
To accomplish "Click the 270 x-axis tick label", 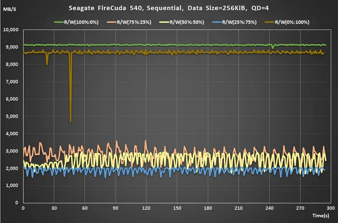I will pos(300,208).
